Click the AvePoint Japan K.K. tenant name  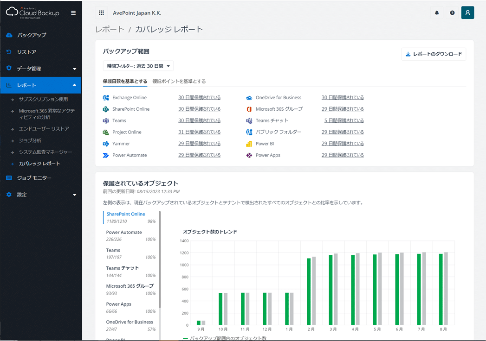tap(137, 13)
